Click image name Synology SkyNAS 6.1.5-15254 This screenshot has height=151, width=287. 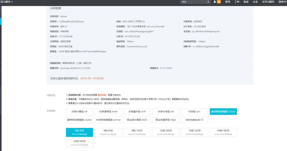[x=75, y=68]
